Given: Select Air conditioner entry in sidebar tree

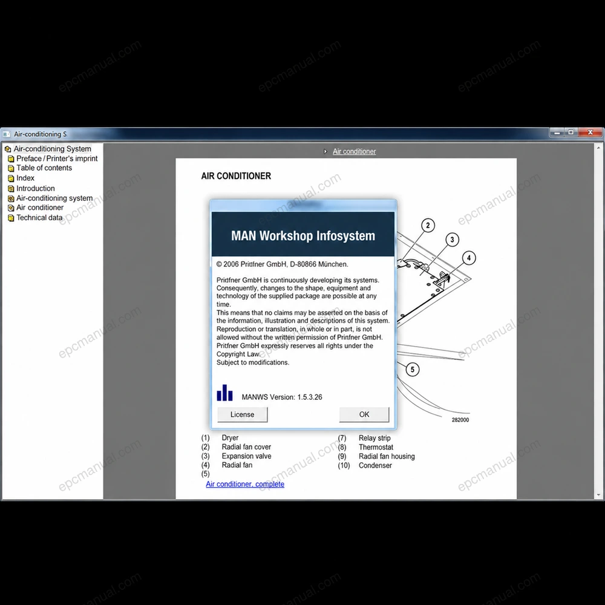Looking at the screenshot, I should click(40, 208).
